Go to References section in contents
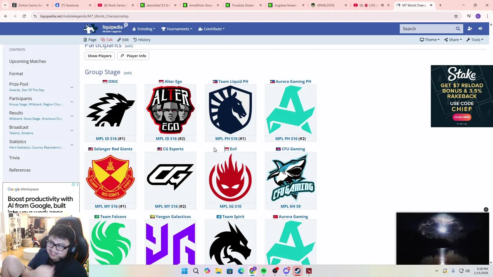Image resolution: width=493 pixels, height=277 pixels. 20,170
